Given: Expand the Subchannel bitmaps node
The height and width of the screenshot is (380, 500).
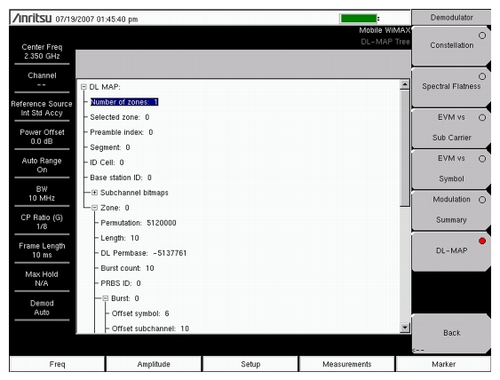Looking at the screenshot, I should pyautogui.click(x=94, y=193).
